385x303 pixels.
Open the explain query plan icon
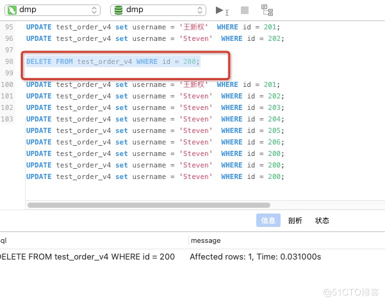click(x=267, y=10)
